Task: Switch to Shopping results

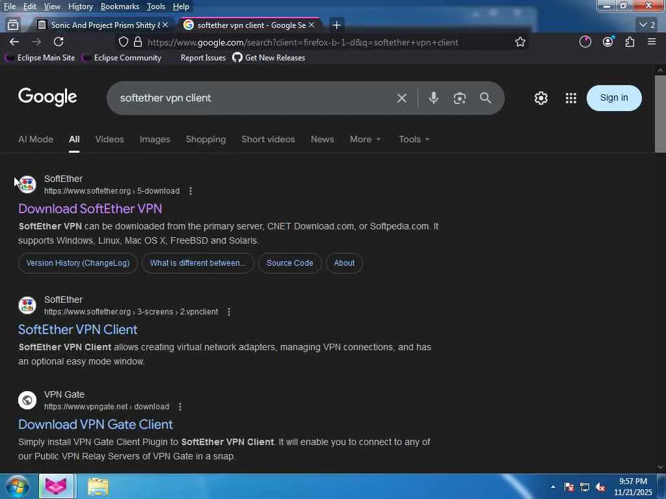Action: pos(206,139)
